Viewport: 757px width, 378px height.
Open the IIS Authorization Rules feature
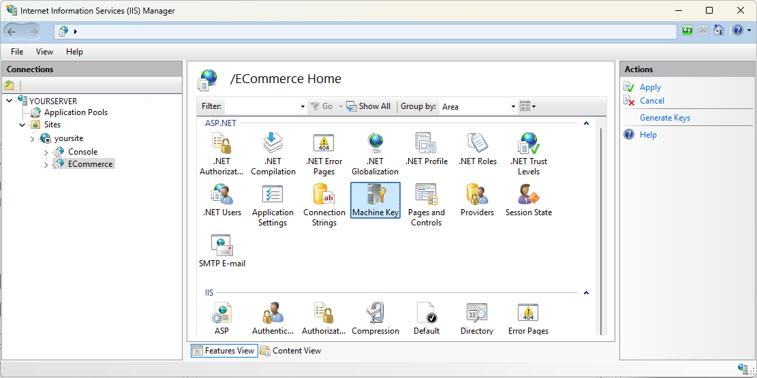point(324,319)
